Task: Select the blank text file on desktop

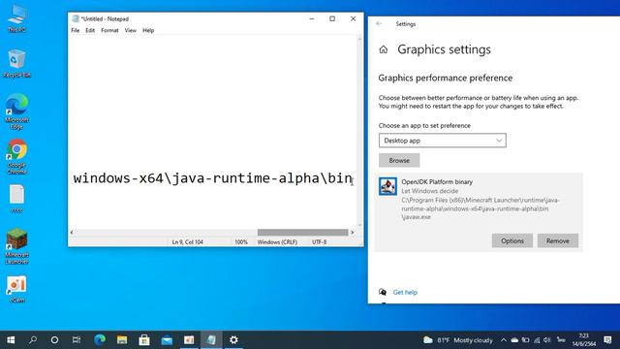Action: [x=17, y=199]
